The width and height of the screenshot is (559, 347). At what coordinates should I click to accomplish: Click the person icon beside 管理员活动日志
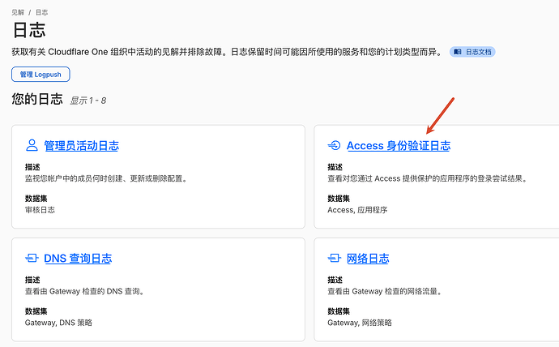pyautogui.click(x=32, y=145)
